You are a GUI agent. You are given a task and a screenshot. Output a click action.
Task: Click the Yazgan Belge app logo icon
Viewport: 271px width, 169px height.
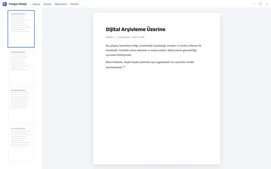tap(5, 4)
